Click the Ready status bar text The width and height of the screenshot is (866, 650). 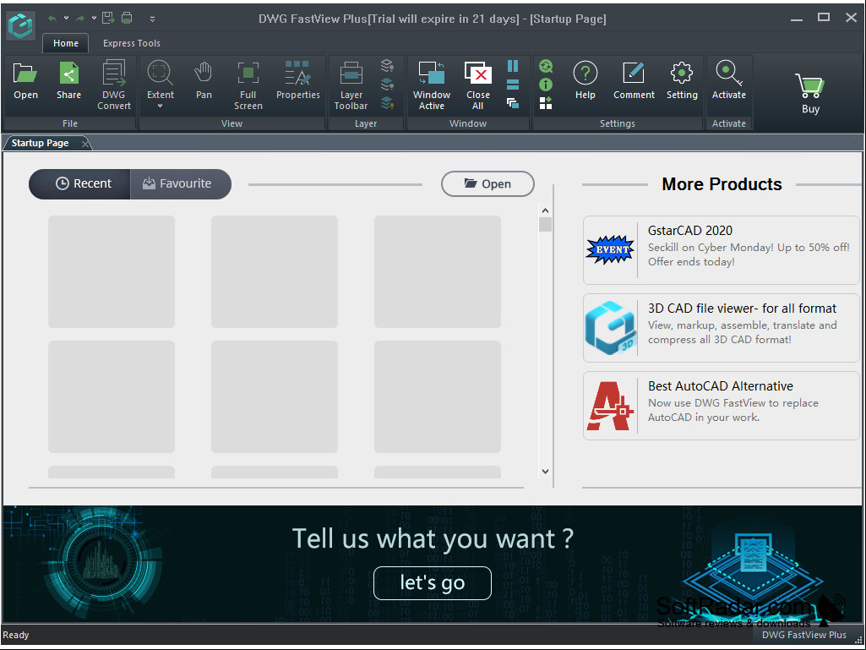(16, 635)
